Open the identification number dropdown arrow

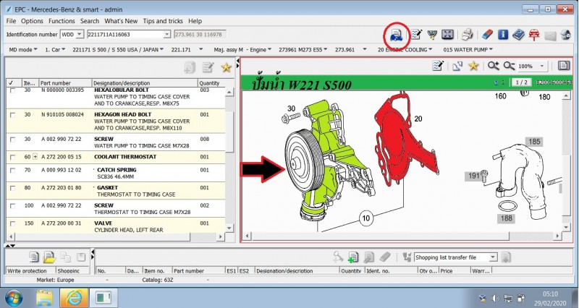coord(166,34)
